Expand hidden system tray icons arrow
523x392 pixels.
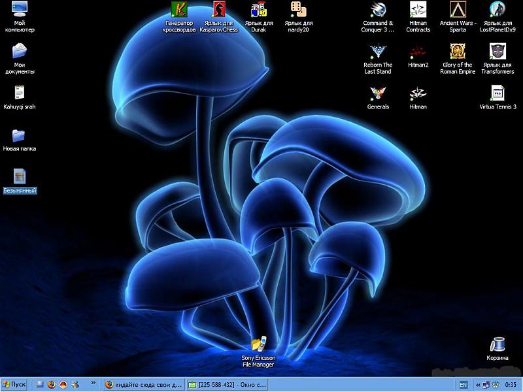(477, 385)
